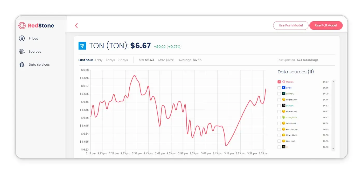
Task: Click the Coingecko source icon
Action: coord(284,117)
